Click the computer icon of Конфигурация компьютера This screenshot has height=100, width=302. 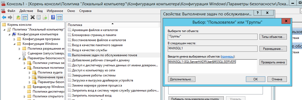click(x=14, y=34)
